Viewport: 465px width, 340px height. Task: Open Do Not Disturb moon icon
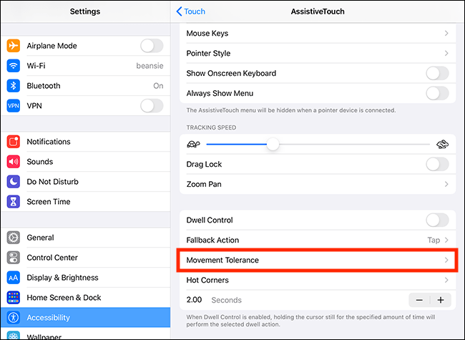tap(14, 182)
